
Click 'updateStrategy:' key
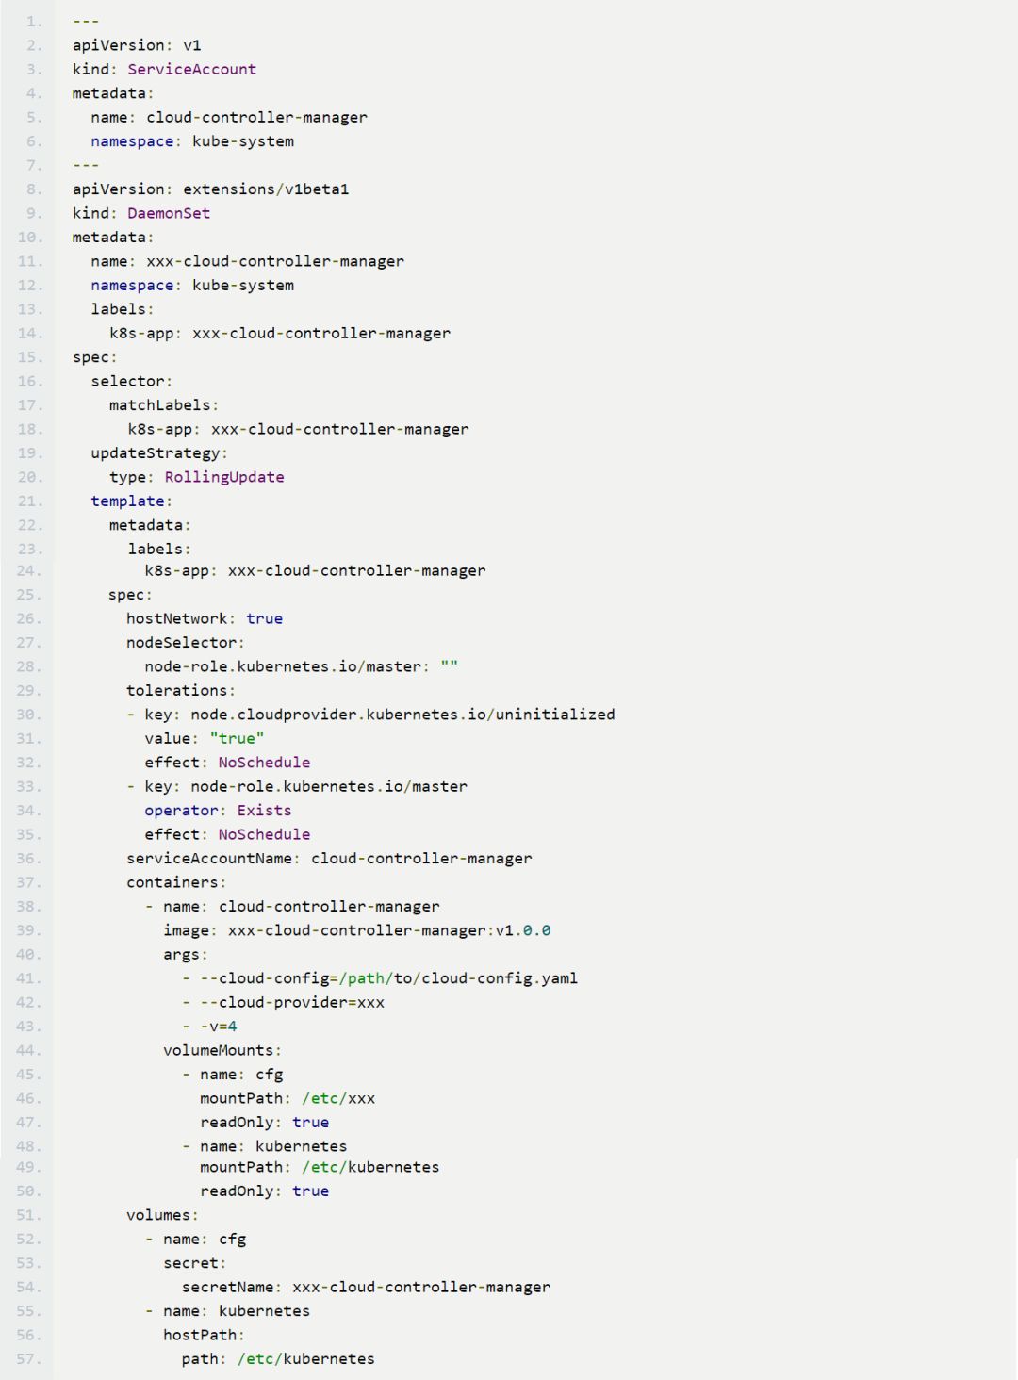pos(159,453)
